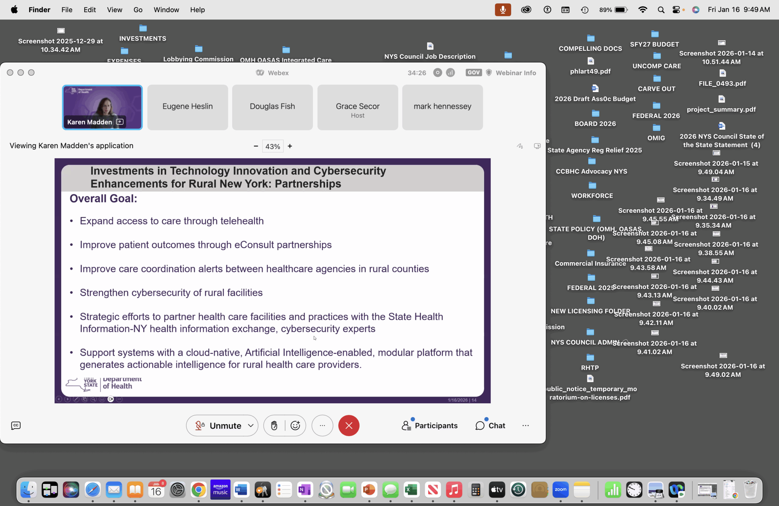Zoom out the shared content with minus
The image size is (779, 506).
click(x=256, y=146)
